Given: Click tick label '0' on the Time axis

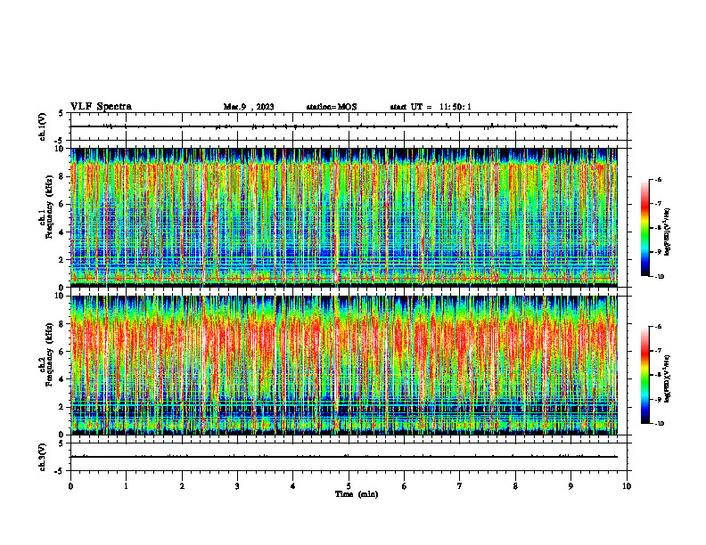Looking at the screenshot, I should [70, 486].
